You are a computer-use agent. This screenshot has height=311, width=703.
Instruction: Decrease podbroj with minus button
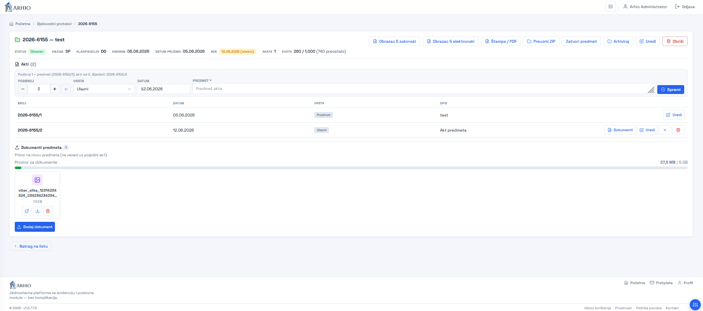(23, 89)
